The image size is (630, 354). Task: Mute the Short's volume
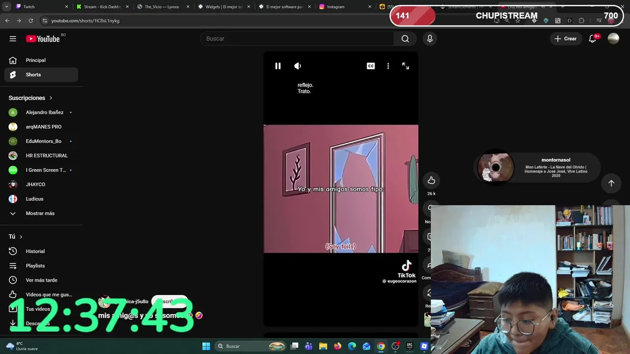[x=298, y=66]
